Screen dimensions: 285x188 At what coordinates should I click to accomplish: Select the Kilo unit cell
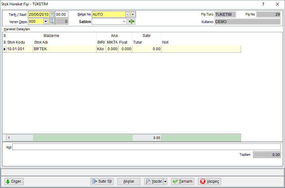[101, 49]
